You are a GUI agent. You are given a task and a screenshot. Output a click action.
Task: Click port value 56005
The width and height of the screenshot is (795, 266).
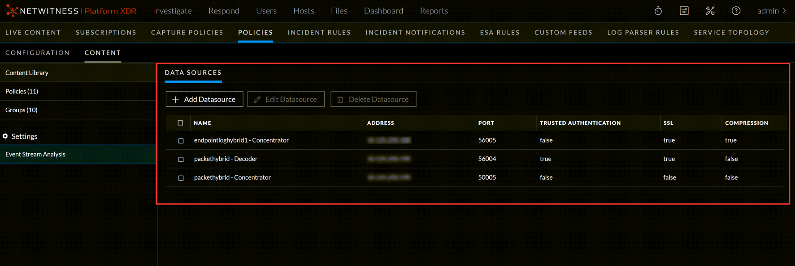coord(487,140)
